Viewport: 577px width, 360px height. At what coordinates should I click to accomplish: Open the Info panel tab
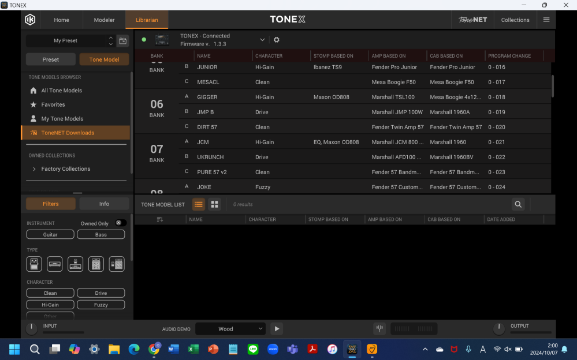(103, 204)
